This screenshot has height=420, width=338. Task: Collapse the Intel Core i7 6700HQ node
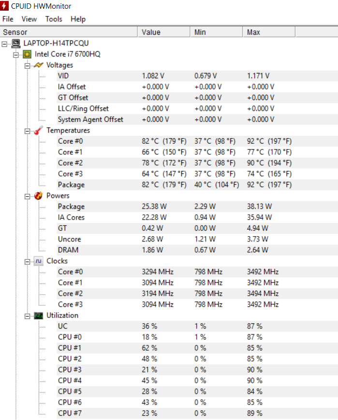click(x=16, y=55)
